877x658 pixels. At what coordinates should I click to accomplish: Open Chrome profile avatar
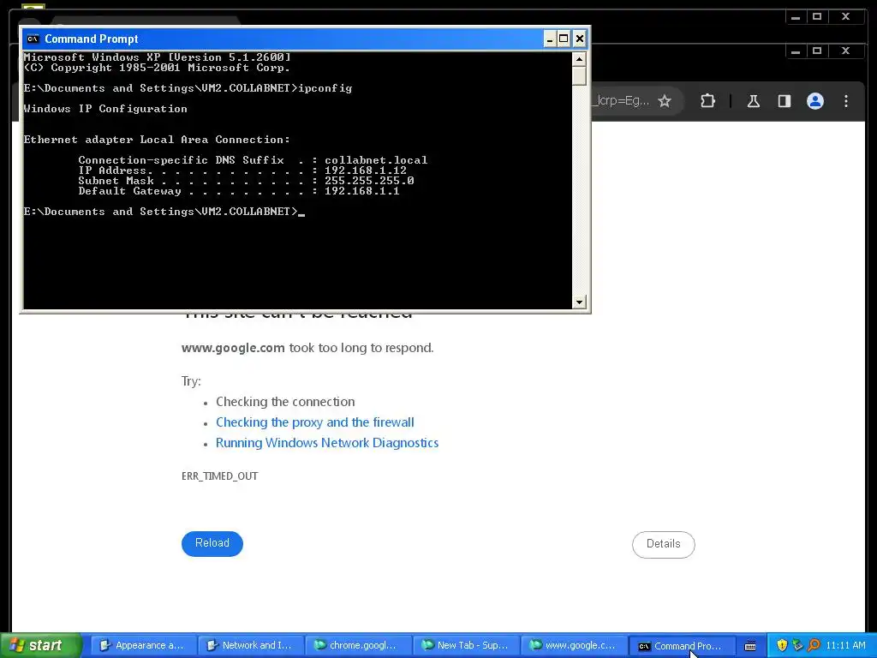[x=815, y=101]
